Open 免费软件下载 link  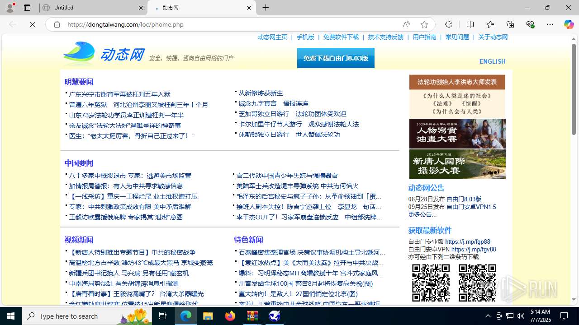point(341,37)
